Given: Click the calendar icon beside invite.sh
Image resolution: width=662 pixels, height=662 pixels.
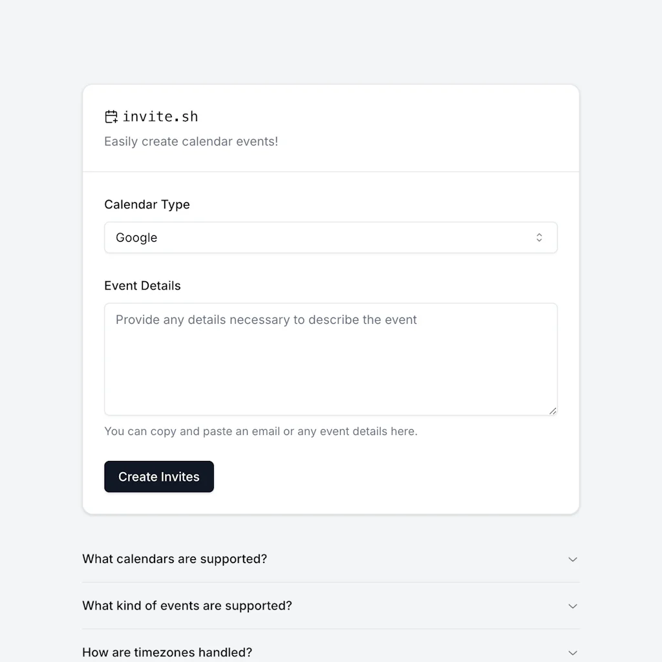Looking at the screenshot, I should click(111, 116).
